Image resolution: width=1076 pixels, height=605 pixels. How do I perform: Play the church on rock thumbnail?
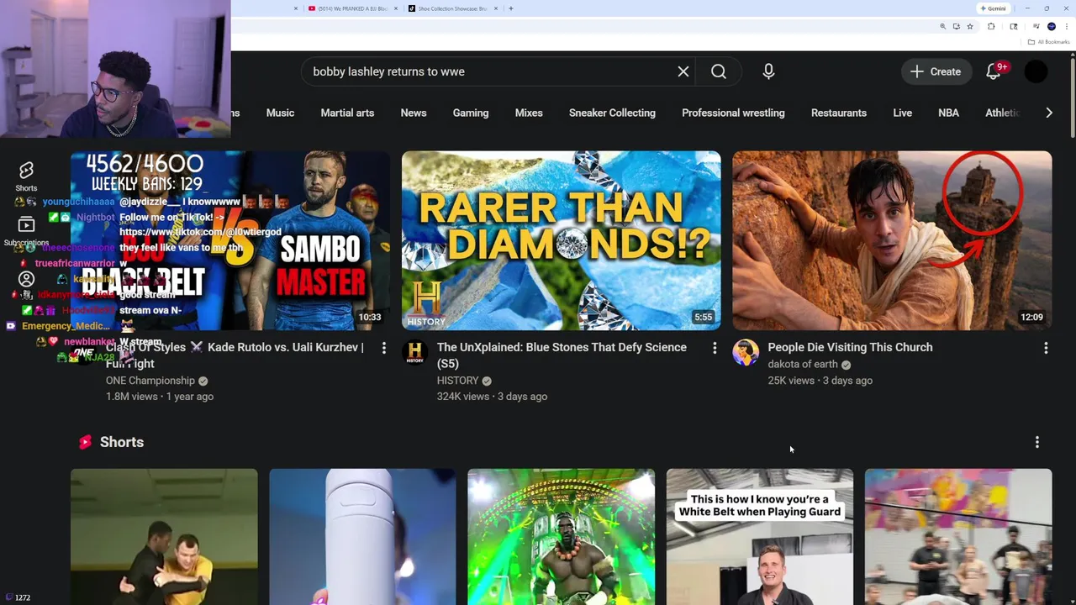click(892, 240)
